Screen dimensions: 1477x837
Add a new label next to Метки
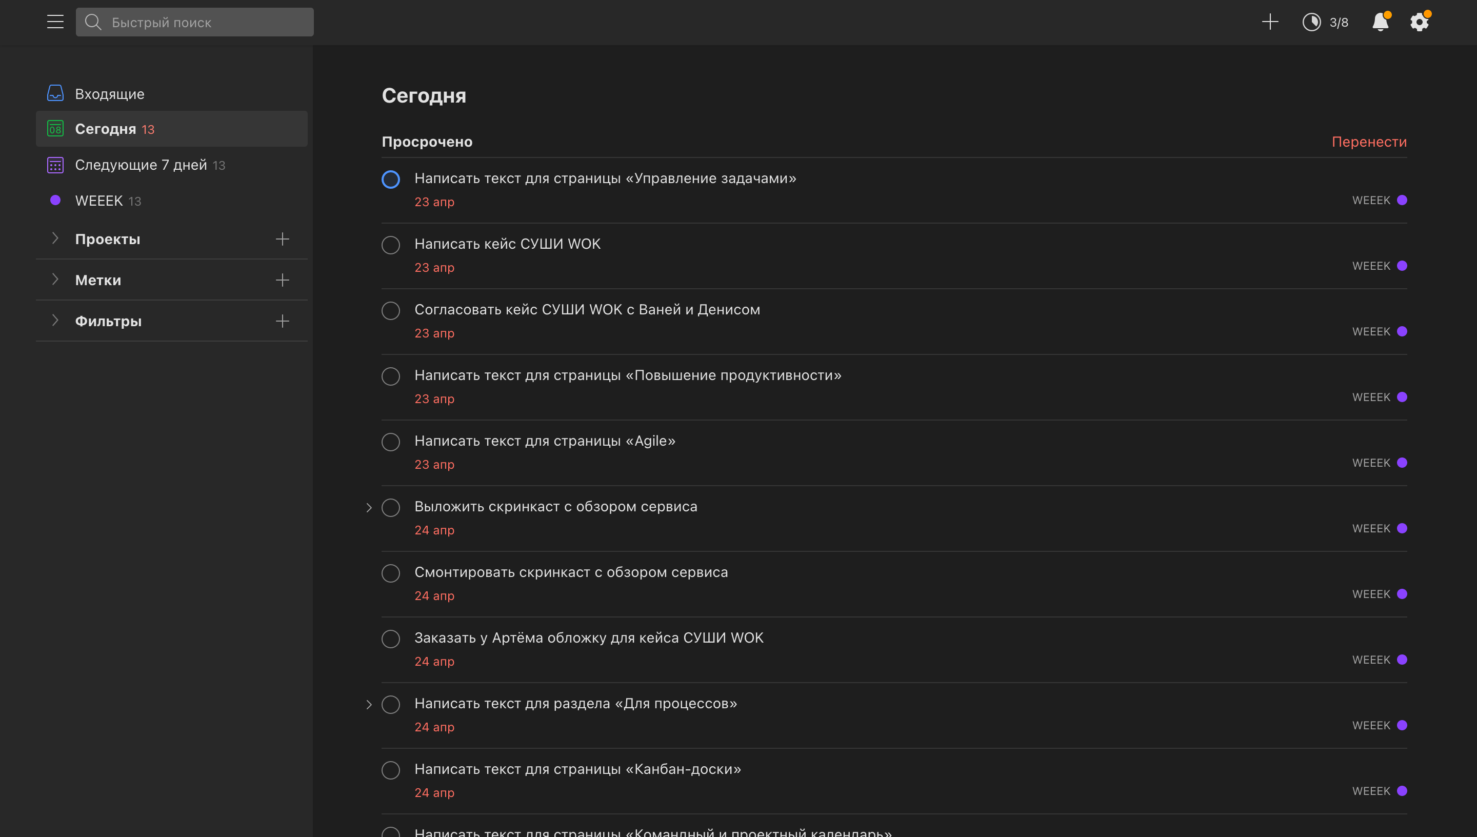tap(282, 280)
